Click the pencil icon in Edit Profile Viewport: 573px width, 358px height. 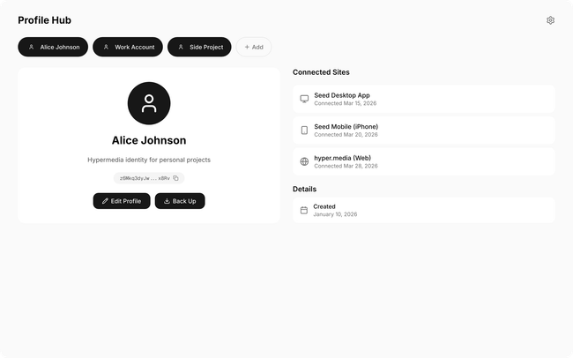click(x=106, y=201)
